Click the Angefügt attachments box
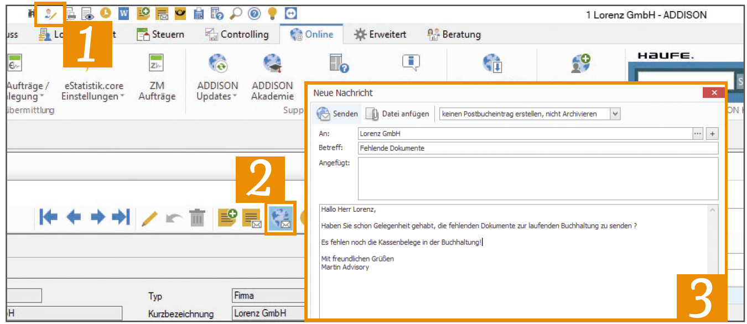Viewport: 747px width, 324px height. point(538,178)
